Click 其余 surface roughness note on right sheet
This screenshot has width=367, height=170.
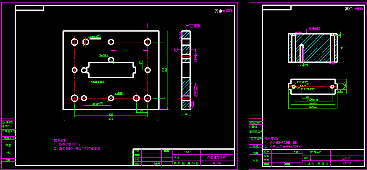click(x=354, y=9)
